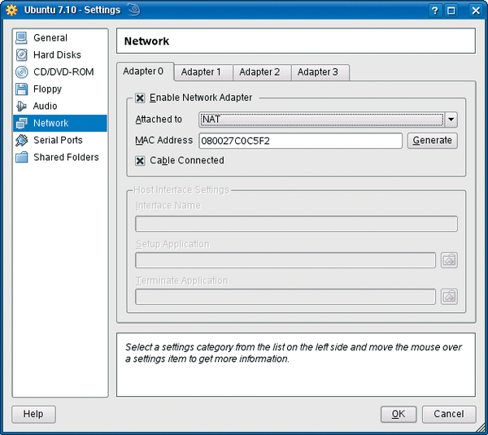
Task: Open the Serial Ports icon
Action: pos(21,141)
